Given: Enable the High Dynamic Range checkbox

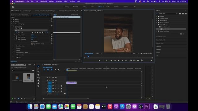Looking at the screenshot, I should click(32, 44).
